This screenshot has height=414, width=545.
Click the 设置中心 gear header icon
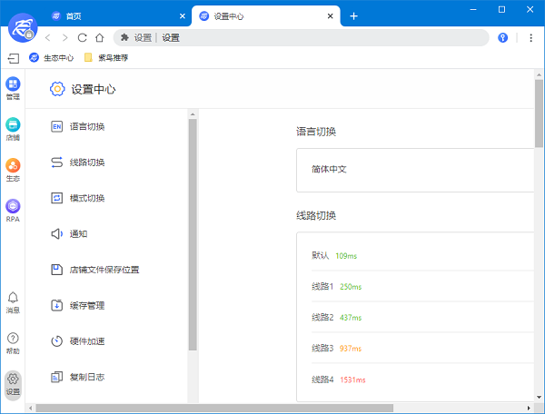pyautogui.click(x=57, y=89)
